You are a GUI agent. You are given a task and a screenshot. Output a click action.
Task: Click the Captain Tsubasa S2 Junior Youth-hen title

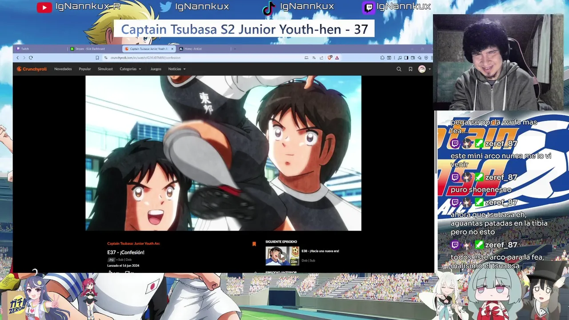[x=244, y=29]
